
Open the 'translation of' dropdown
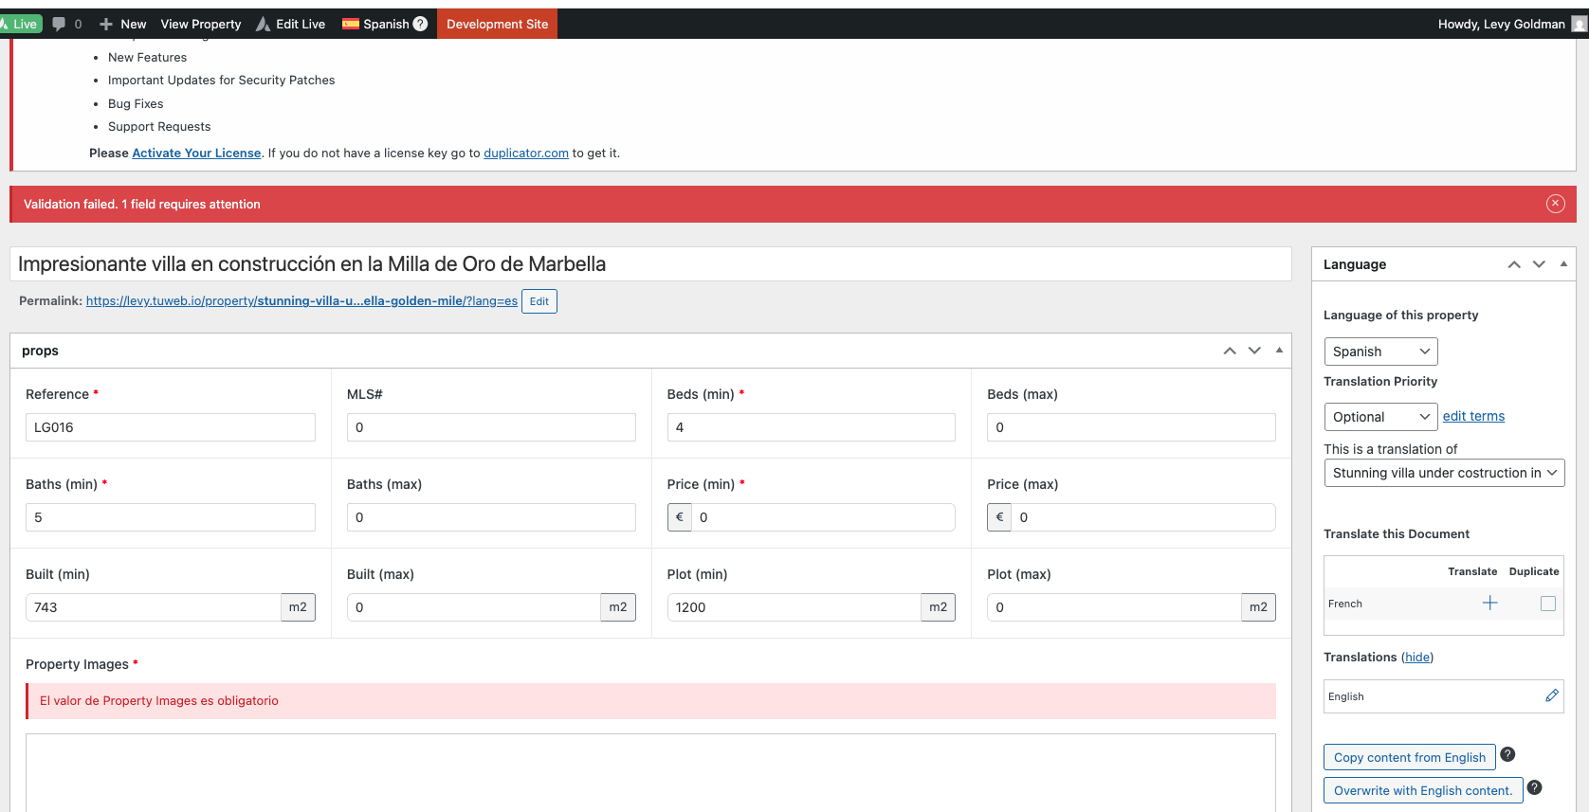pos(1444,473)
